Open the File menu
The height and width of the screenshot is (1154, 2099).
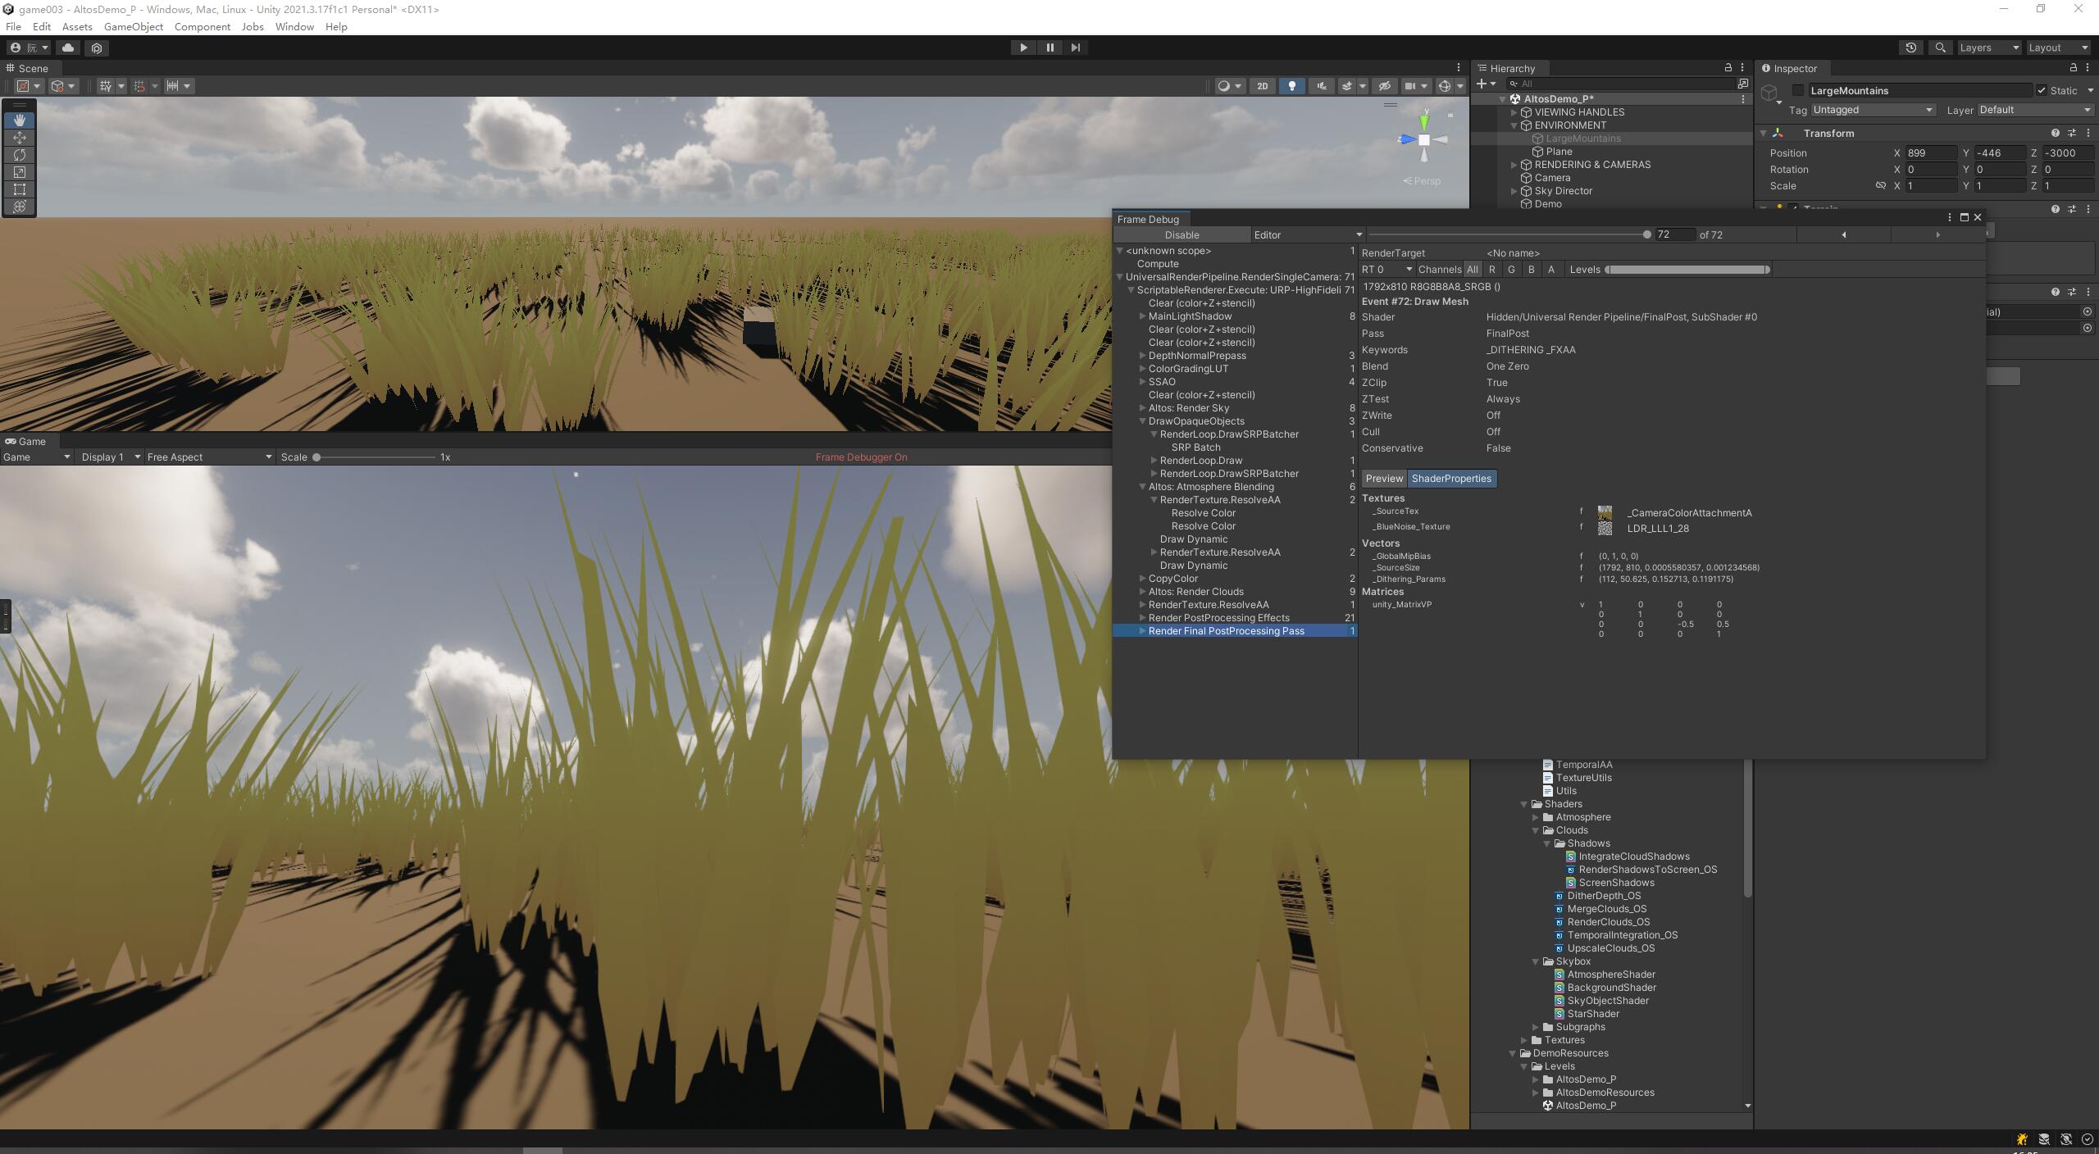pyautogui.click(x=13, y=27)
